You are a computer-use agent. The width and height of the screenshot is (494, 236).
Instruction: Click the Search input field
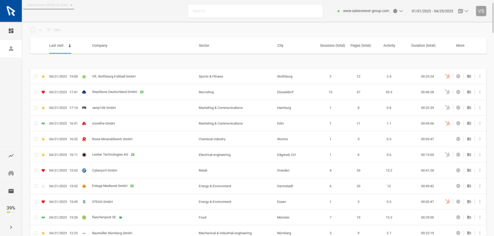(x=255, y=11)
